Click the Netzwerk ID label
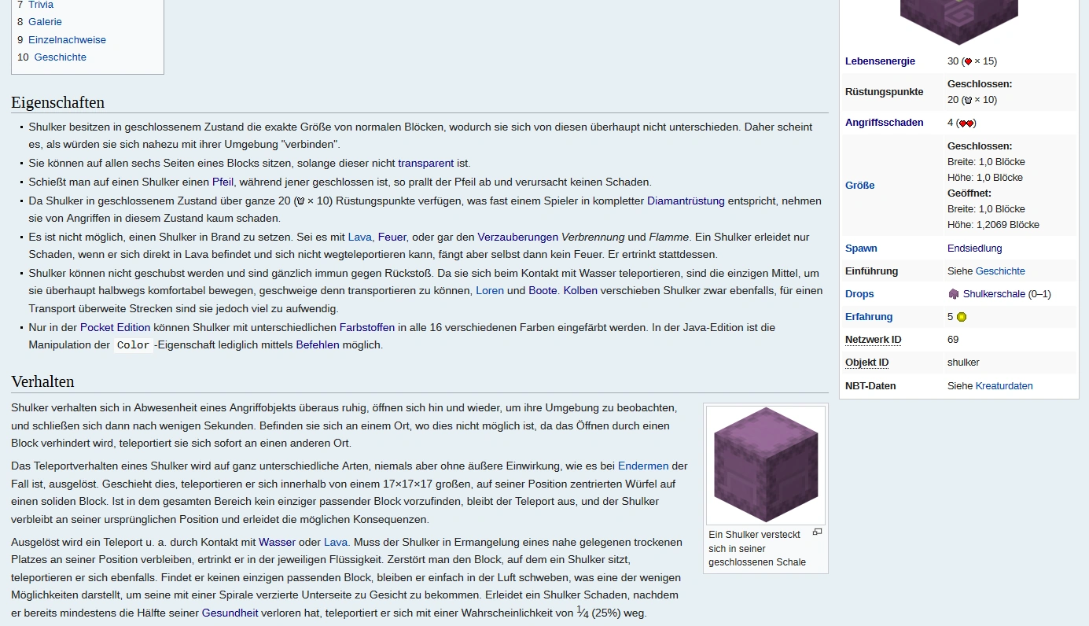Viewport: 1089px width, 626px height. (874, 340)
